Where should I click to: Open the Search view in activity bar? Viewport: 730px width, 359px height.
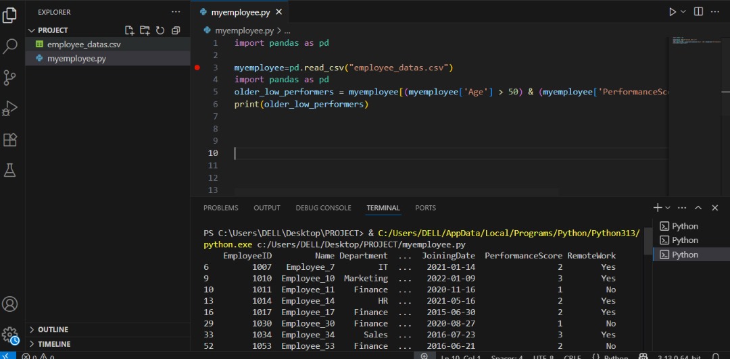pyautogui.click(x=10, y=46)
